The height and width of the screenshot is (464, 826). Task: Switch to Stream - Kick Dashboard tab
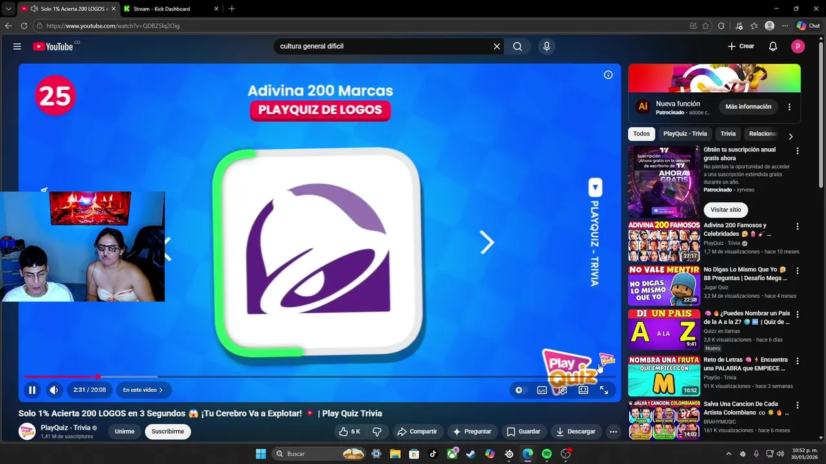[170, 8]
